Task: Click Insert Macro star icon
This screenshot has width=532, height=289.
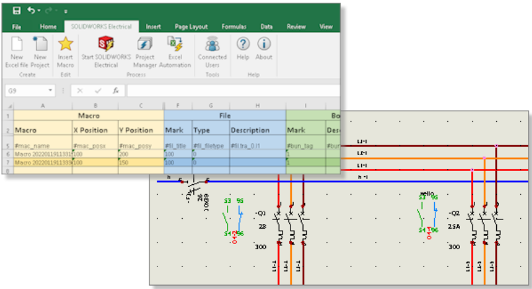Action: 65,52
